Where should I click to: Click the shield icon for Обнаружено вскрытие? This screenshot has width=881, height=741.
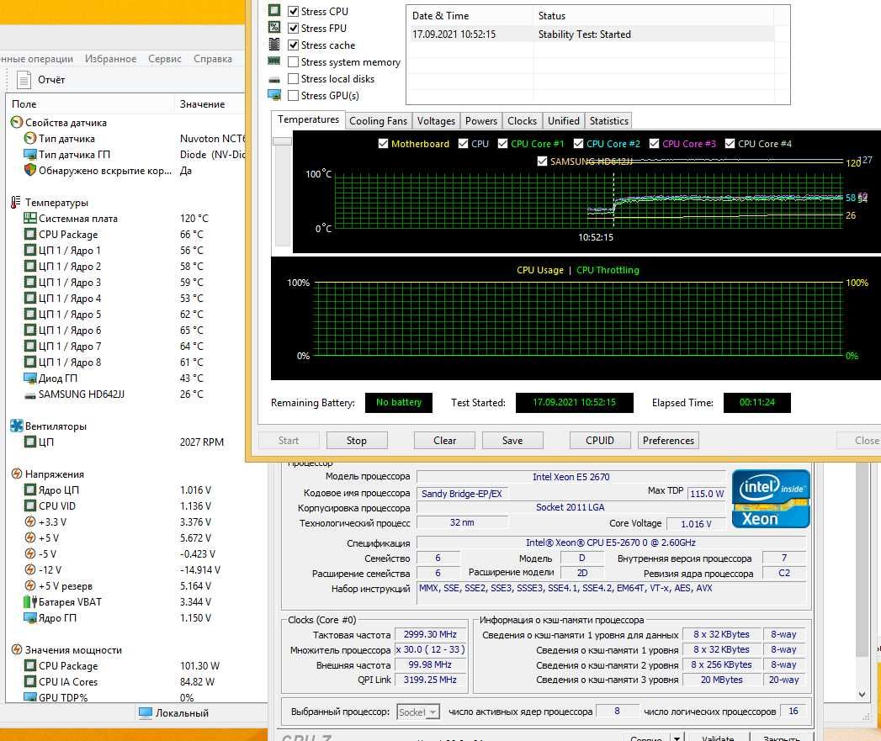[x=29, y=170]
